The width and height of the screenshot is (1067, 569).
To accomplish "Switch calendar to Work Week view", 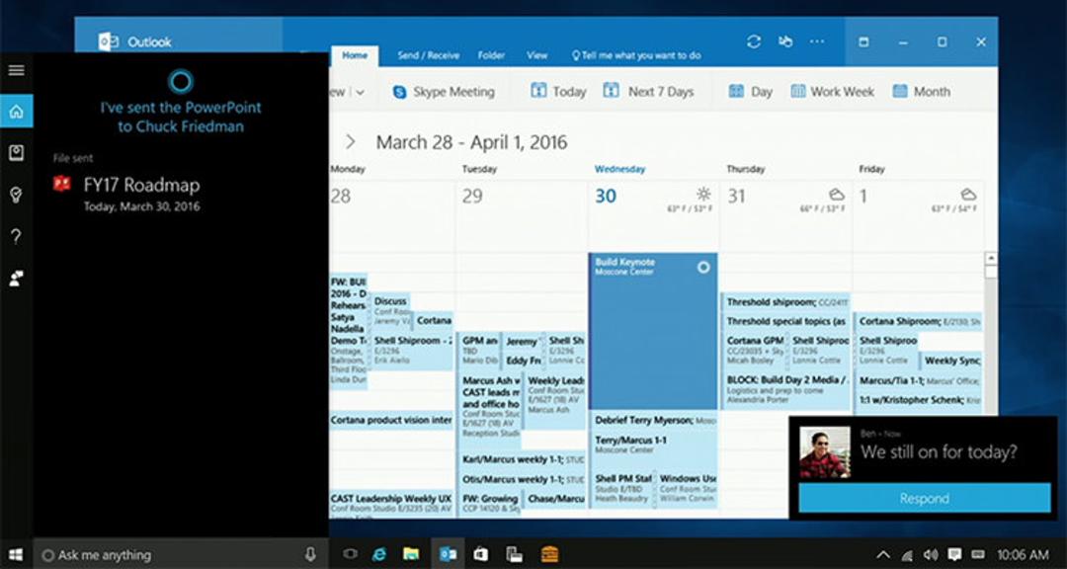I will point(833,91).
